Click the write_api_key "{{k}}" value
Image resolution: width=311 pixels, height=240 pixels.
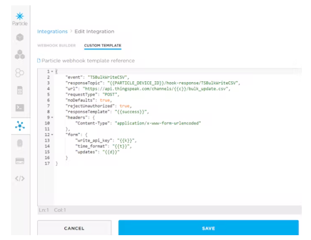(x=126, y=140)
